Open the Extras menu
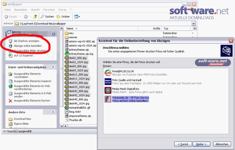This screenshot has height=150, width=235. click(x=63, y=10)
